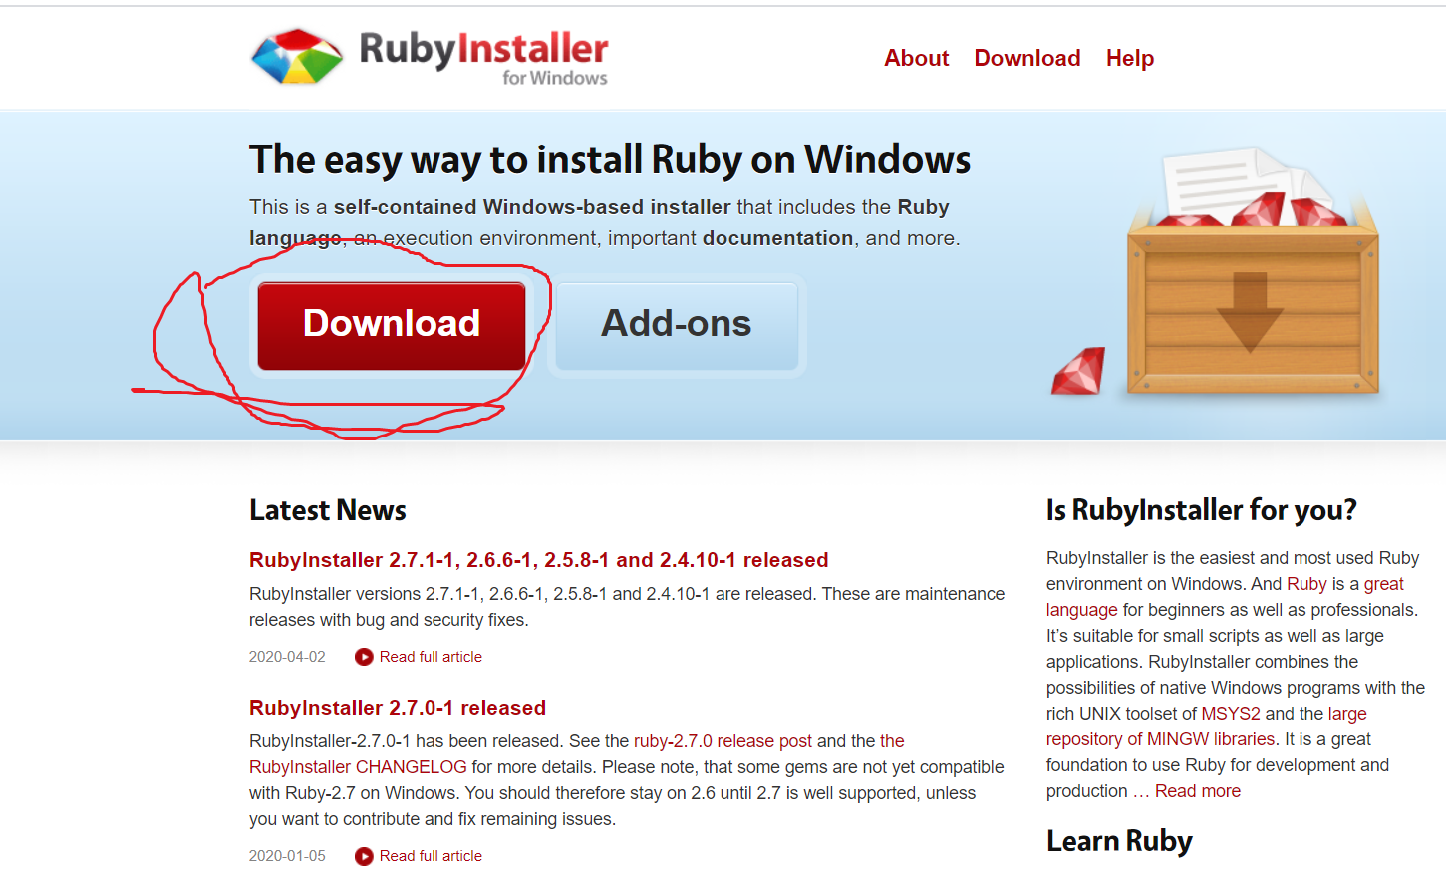
Task: Open the MSYS2 link
Action: point(1231,714)
